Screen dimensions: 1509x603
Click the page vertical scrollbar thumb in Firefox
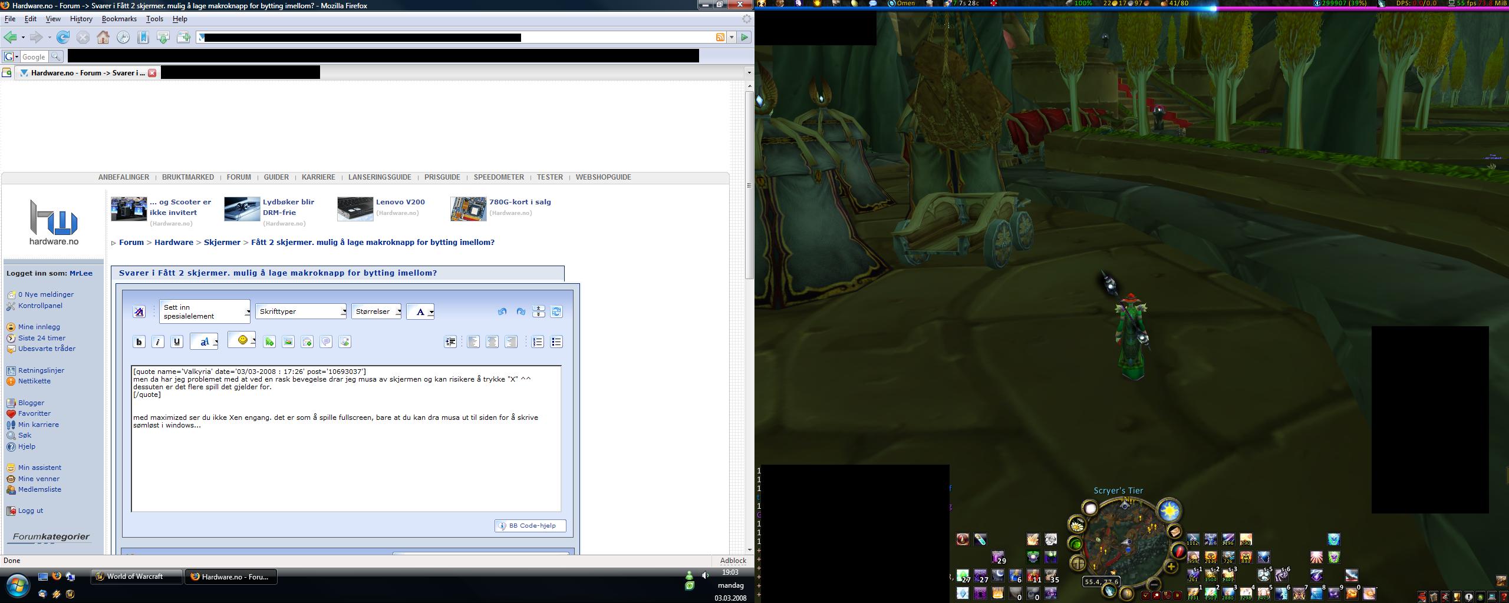pos(749,185)
